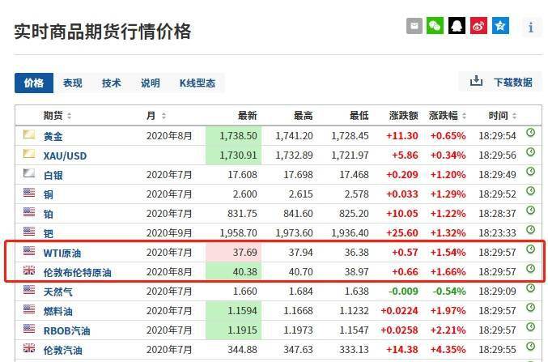Open the 黄金 futures link

53,136
